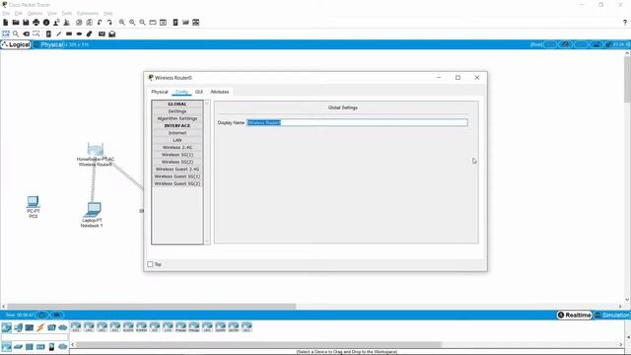The width and height of the screenshot is (631, 355).
Task: Open the Internet interface settings
Action: click(177, 133)
